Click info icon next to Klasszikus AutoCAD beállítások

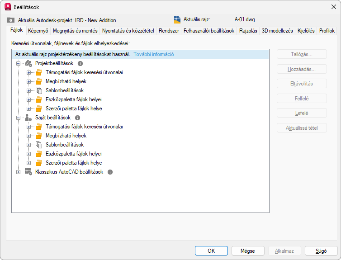[110, 172]
